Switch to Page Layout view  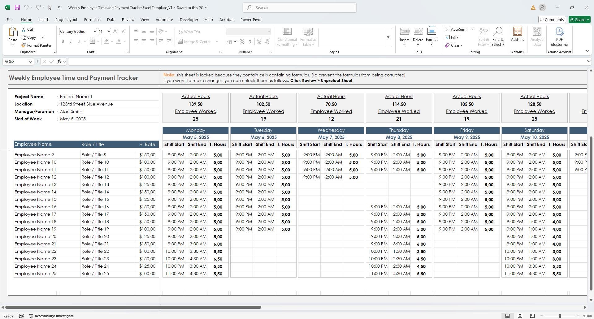coord(520,316)
